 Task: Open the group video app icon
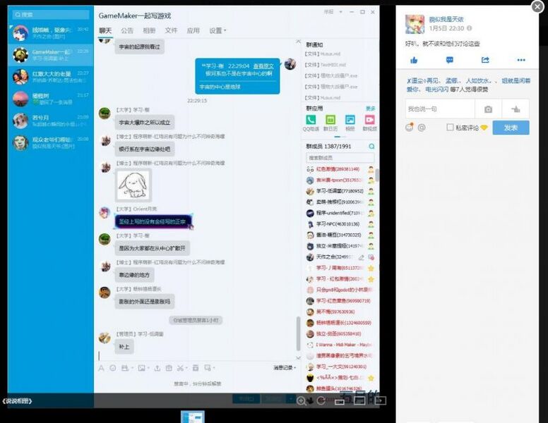[370, 120]
